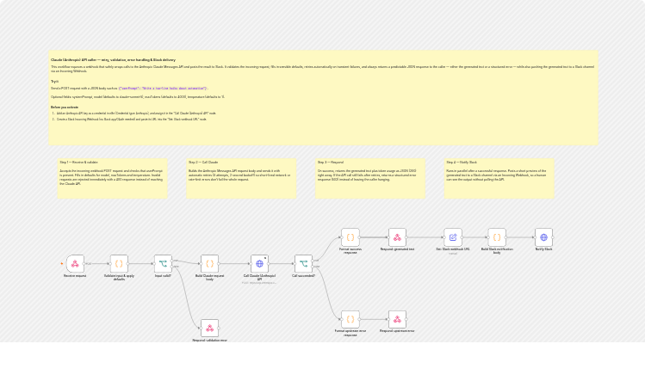This screenshot has width=645, height=387.
Task: Click the 'Before you activate' heading
Action: click(65, 107)
